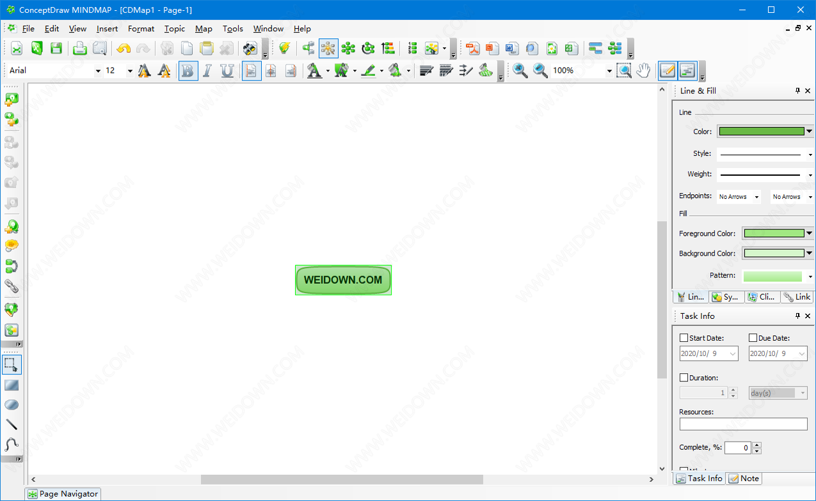Screen dimensions: 816x501
Task: Enable the Due Date checkbox
Action: pyautogui.click(x=753, y=337)
